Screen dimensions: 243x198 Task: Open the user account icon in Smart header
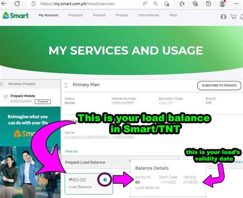coord(224,17)
